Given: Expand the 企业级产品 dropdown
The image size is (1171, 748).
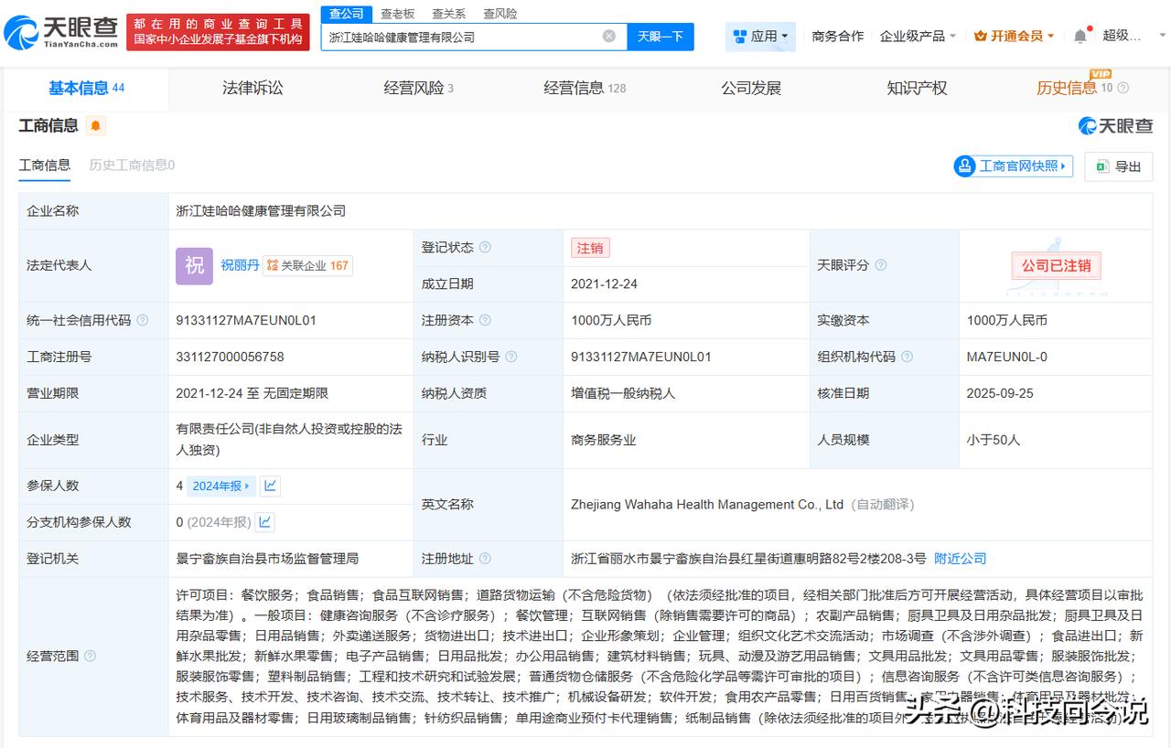Looking at the screenshot, I should click(x=918, y=37).
